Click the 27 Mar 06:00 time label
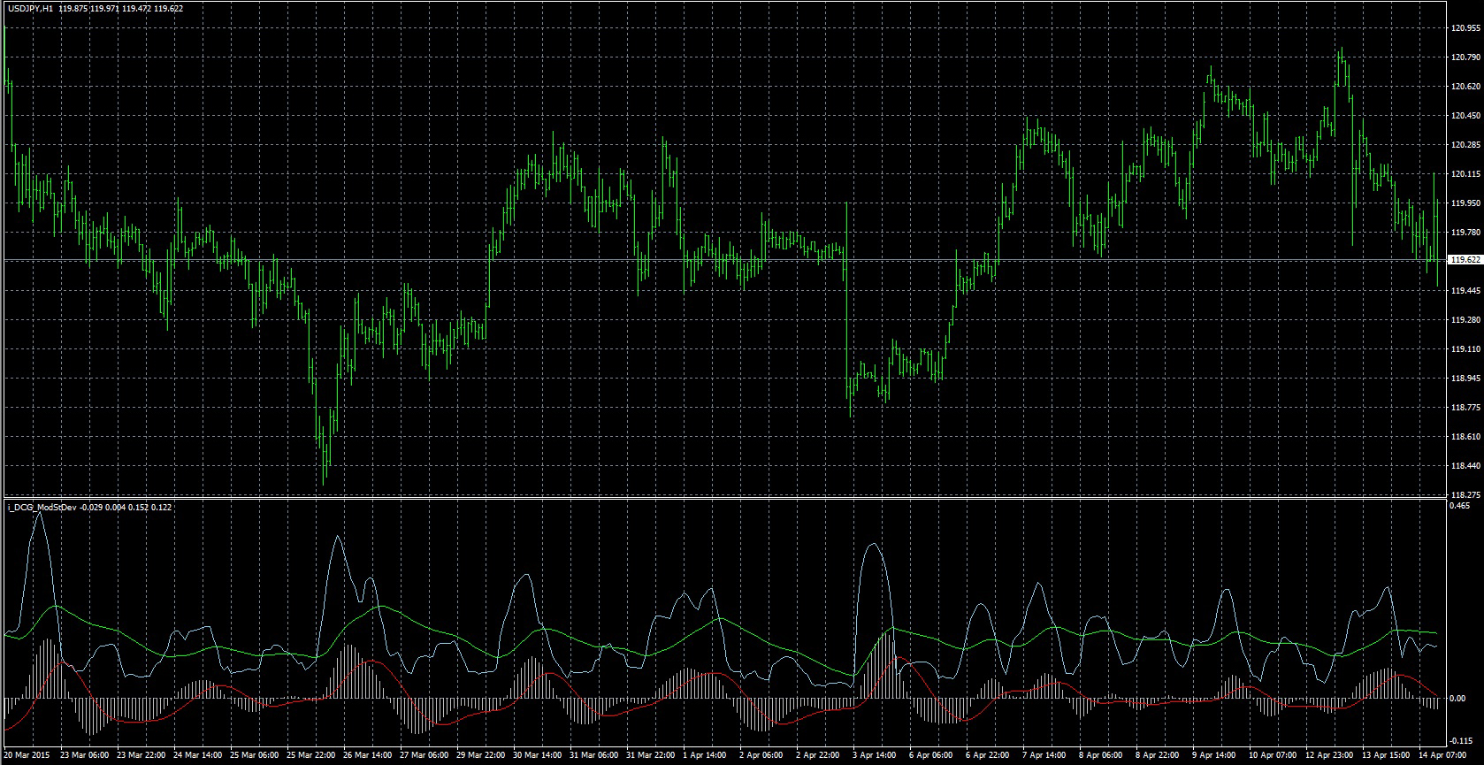The width and height of the screenshot is (1484, 765). 425,755
